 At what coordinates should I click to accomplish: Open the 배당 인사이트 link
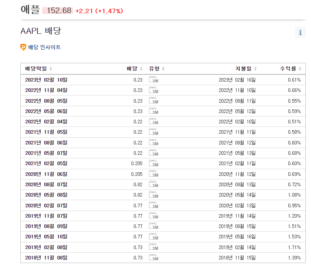coord(45,47)
